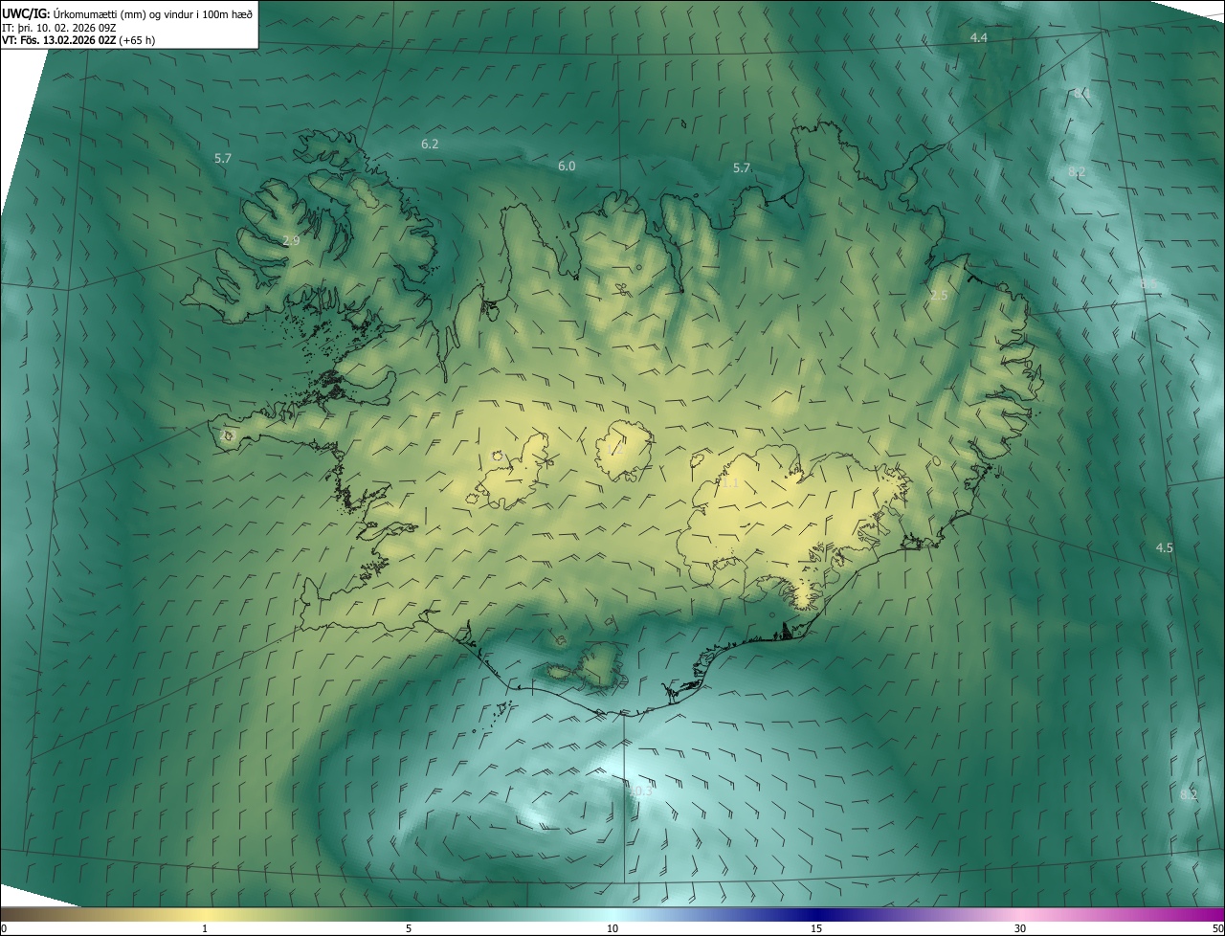
Task: Click the 4.5 value label on the map
Action: [1164, 548]
